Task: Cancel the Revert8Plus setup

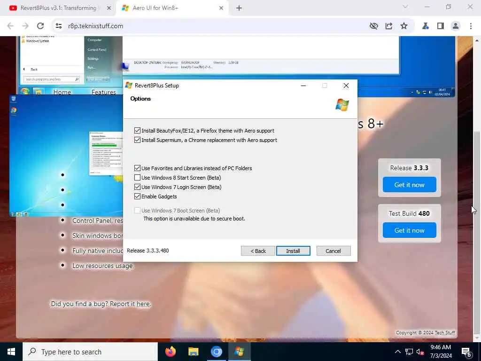Action: (x=334, y=251)
